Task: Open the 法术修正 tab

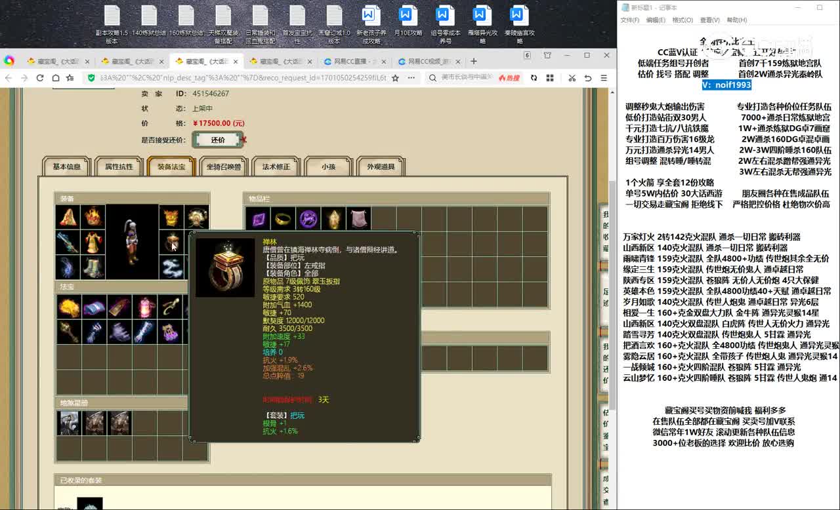Action: coord(276,167)
